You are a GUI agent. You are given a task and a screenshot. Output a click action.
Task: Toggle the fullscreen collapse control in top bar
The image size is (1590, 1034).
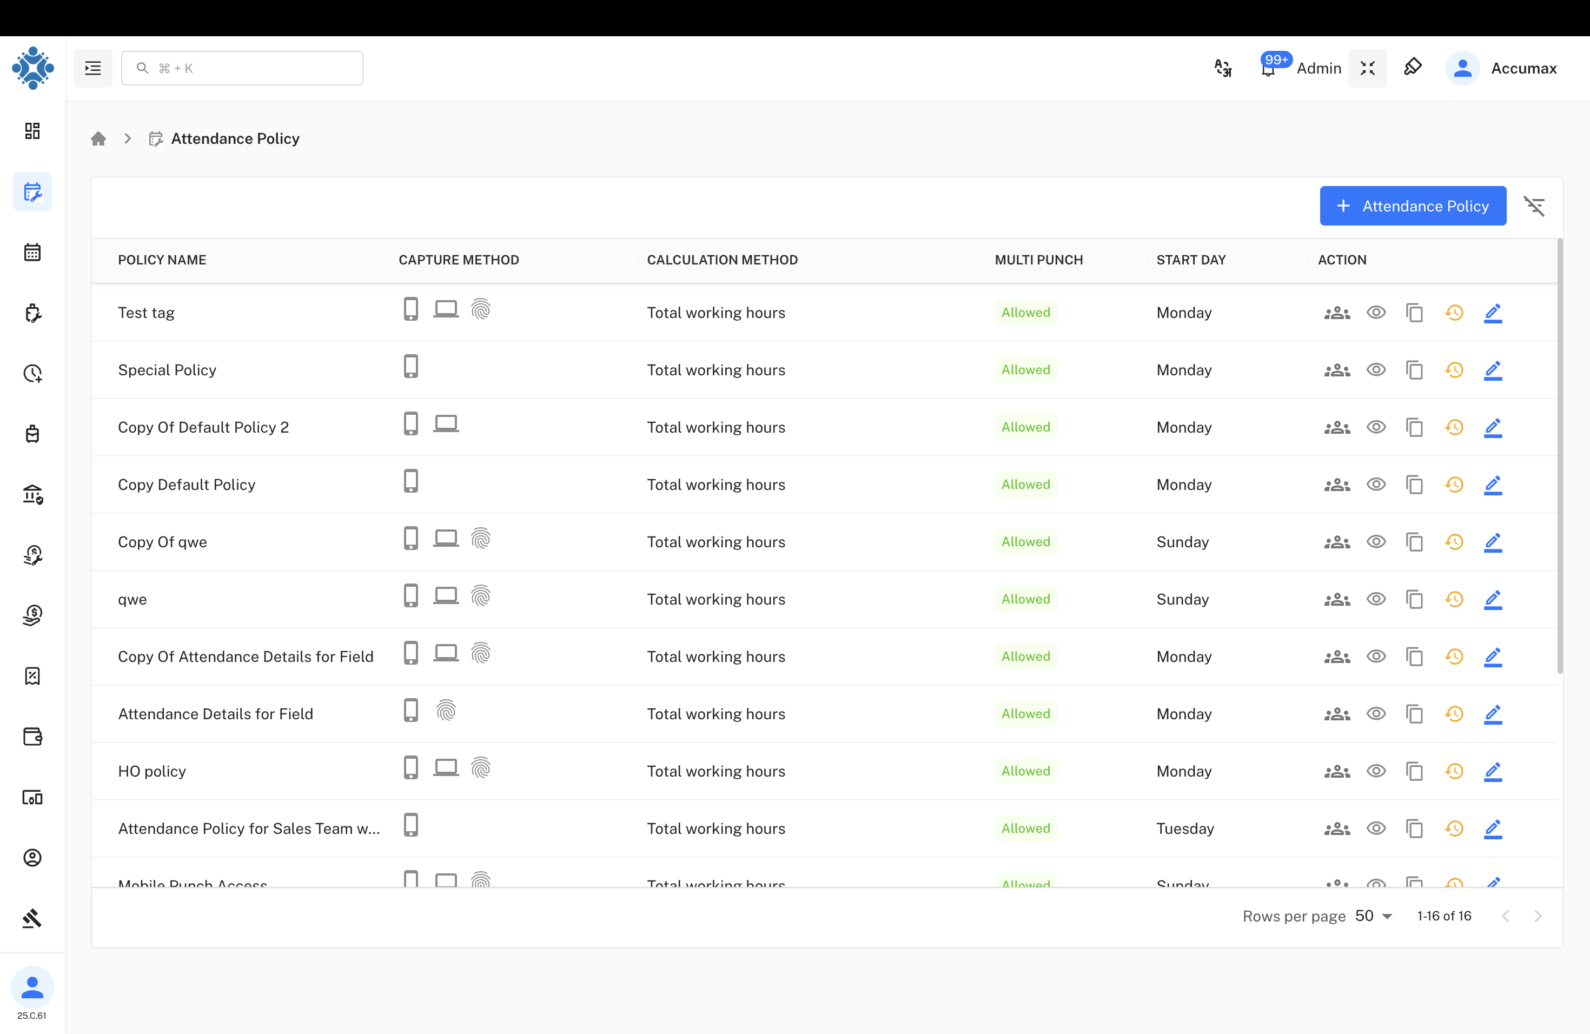(1368, 68)
